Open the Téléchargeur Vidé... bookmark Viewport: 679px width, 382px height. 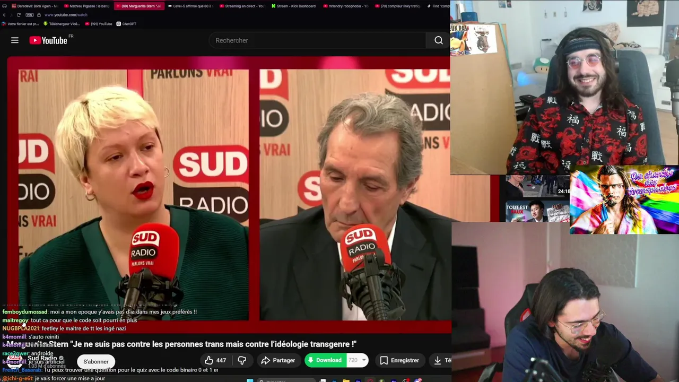[x=62, y=24]
